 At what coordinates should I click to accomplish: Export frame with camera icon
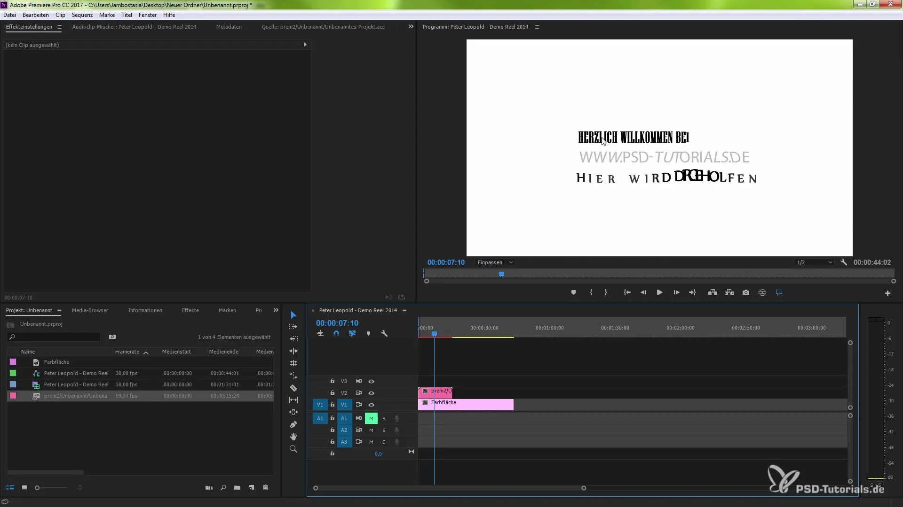746,292
